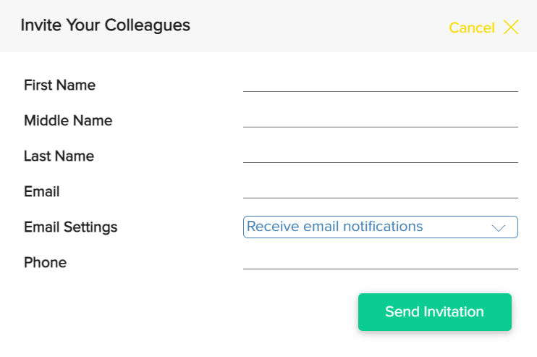This screenshot has height=357, width=537.
Task: Click the Email Settings label
Action: pos(70,227)
